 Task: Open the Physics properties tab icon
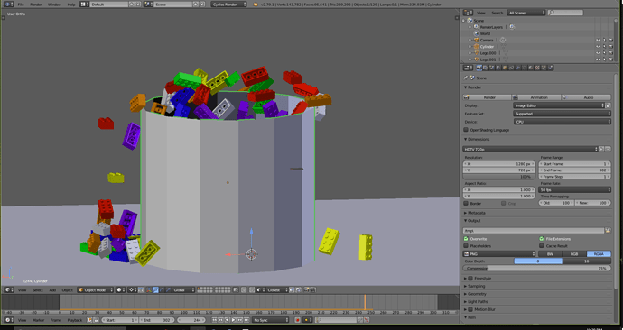(550, 68)
